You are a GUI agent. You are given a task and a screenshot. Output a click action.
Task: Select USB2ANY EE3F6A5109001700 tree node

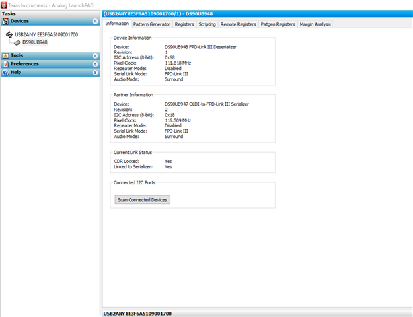(46, 34)
